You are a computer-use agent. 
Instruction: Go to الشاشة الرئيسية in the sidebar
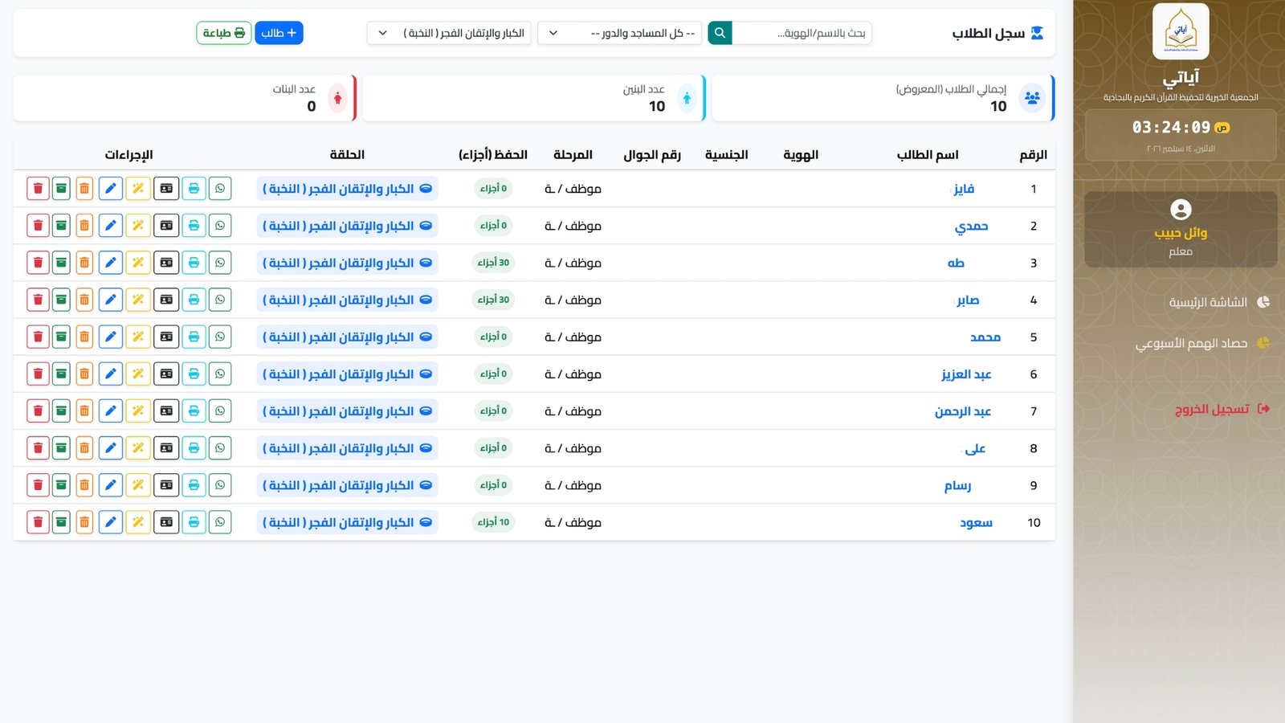coord(1219,302)
